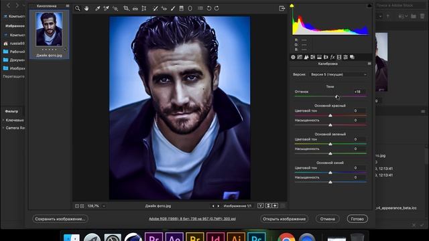Select the Straighten tool
The width and height of the screenshot is (429, 241).
(135, 9)
